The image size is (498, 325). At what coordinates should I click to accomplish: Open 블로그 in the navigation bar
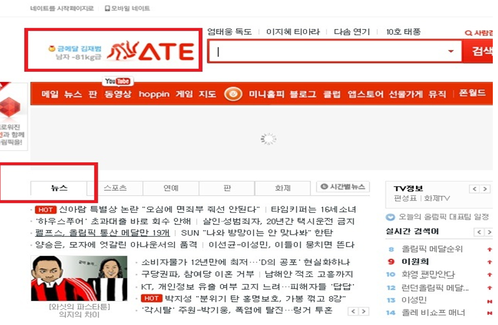coord(303,94)
